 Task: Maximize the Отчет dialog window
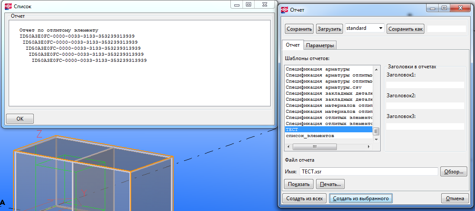point(444,9)
